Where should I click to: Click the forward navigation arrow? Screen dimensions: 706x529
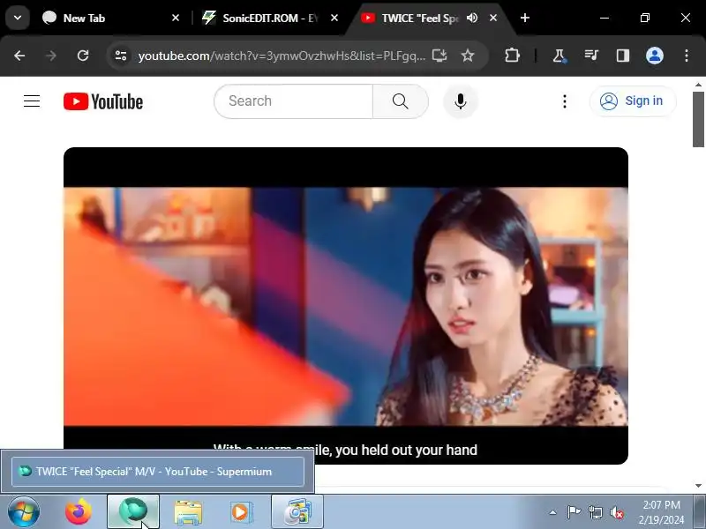pos(51,56)
